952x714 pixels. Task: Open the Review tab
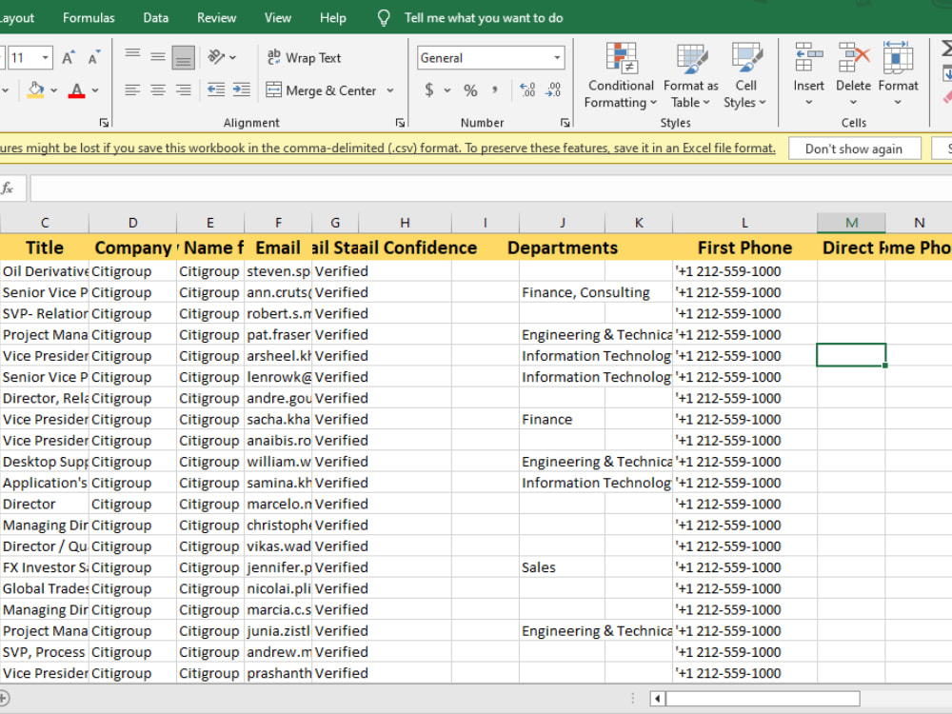[216, 17]
